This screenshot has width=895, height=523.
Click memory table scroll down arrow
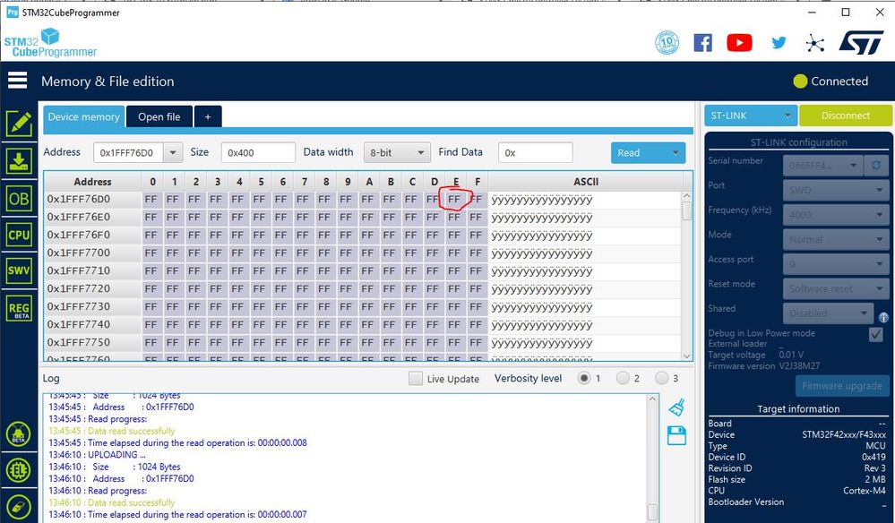[686, 356]
